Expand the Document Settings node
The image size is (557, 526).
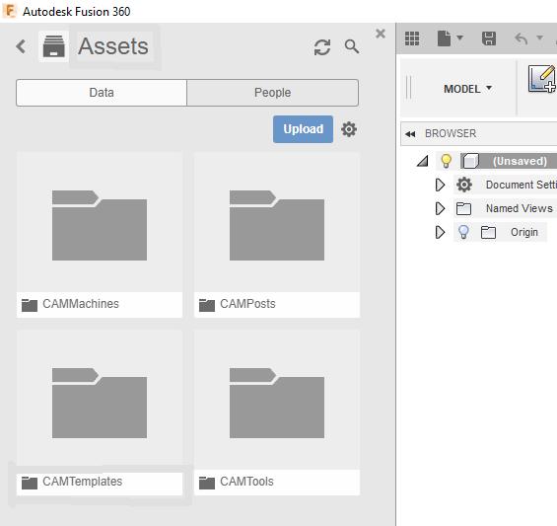pyautogui.click(x=440, y=185)
